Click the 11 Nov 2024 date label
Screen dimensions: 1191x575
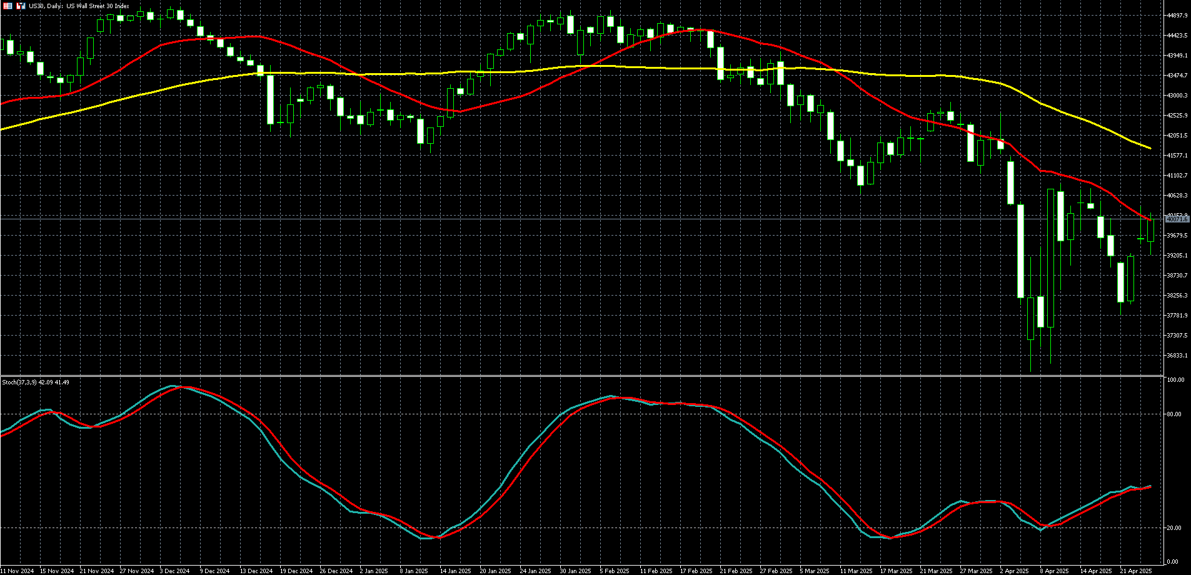click(x=17, y=571)
